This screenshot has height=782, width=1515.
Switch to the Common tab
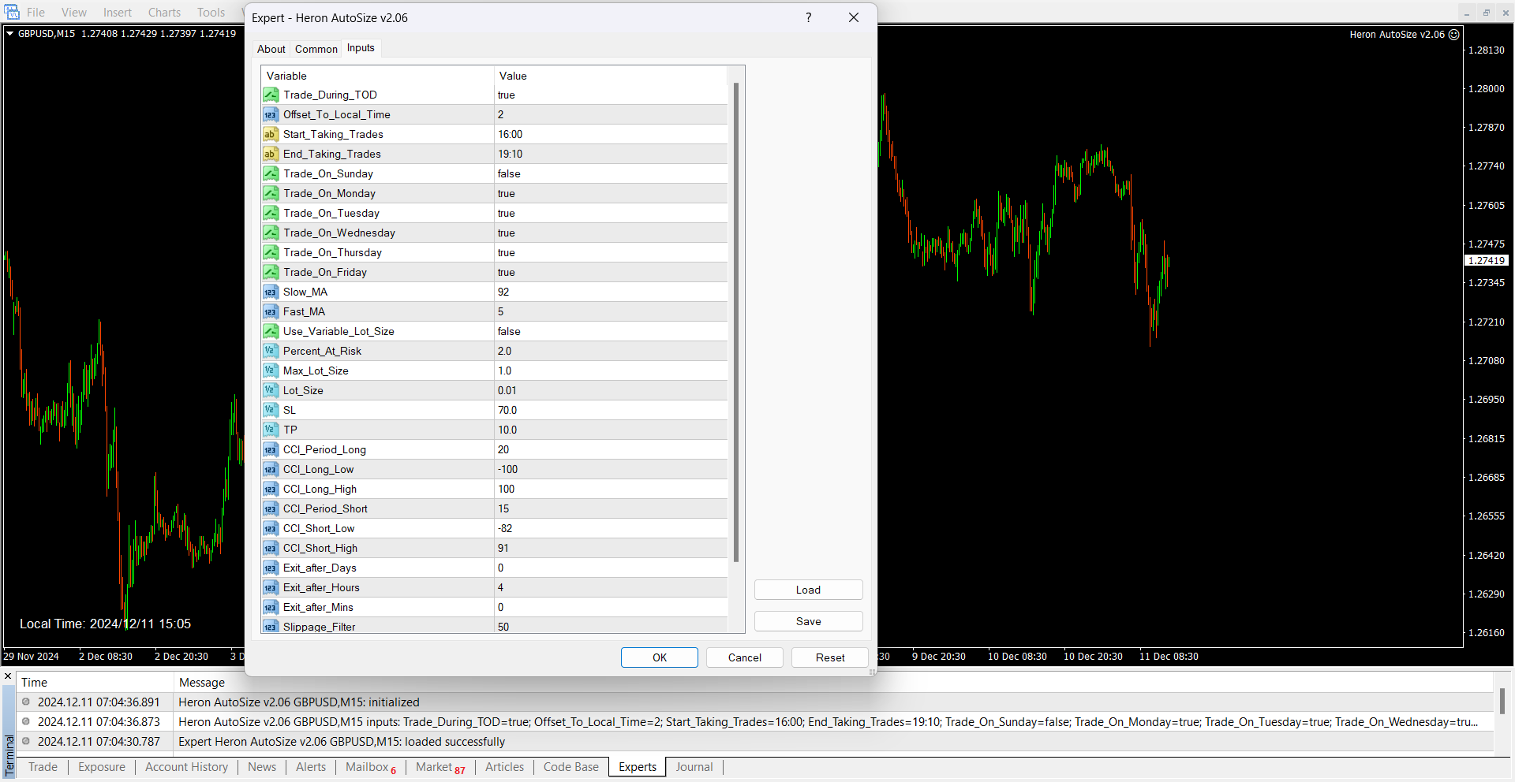pyautogui.click(x=316, y=49)
